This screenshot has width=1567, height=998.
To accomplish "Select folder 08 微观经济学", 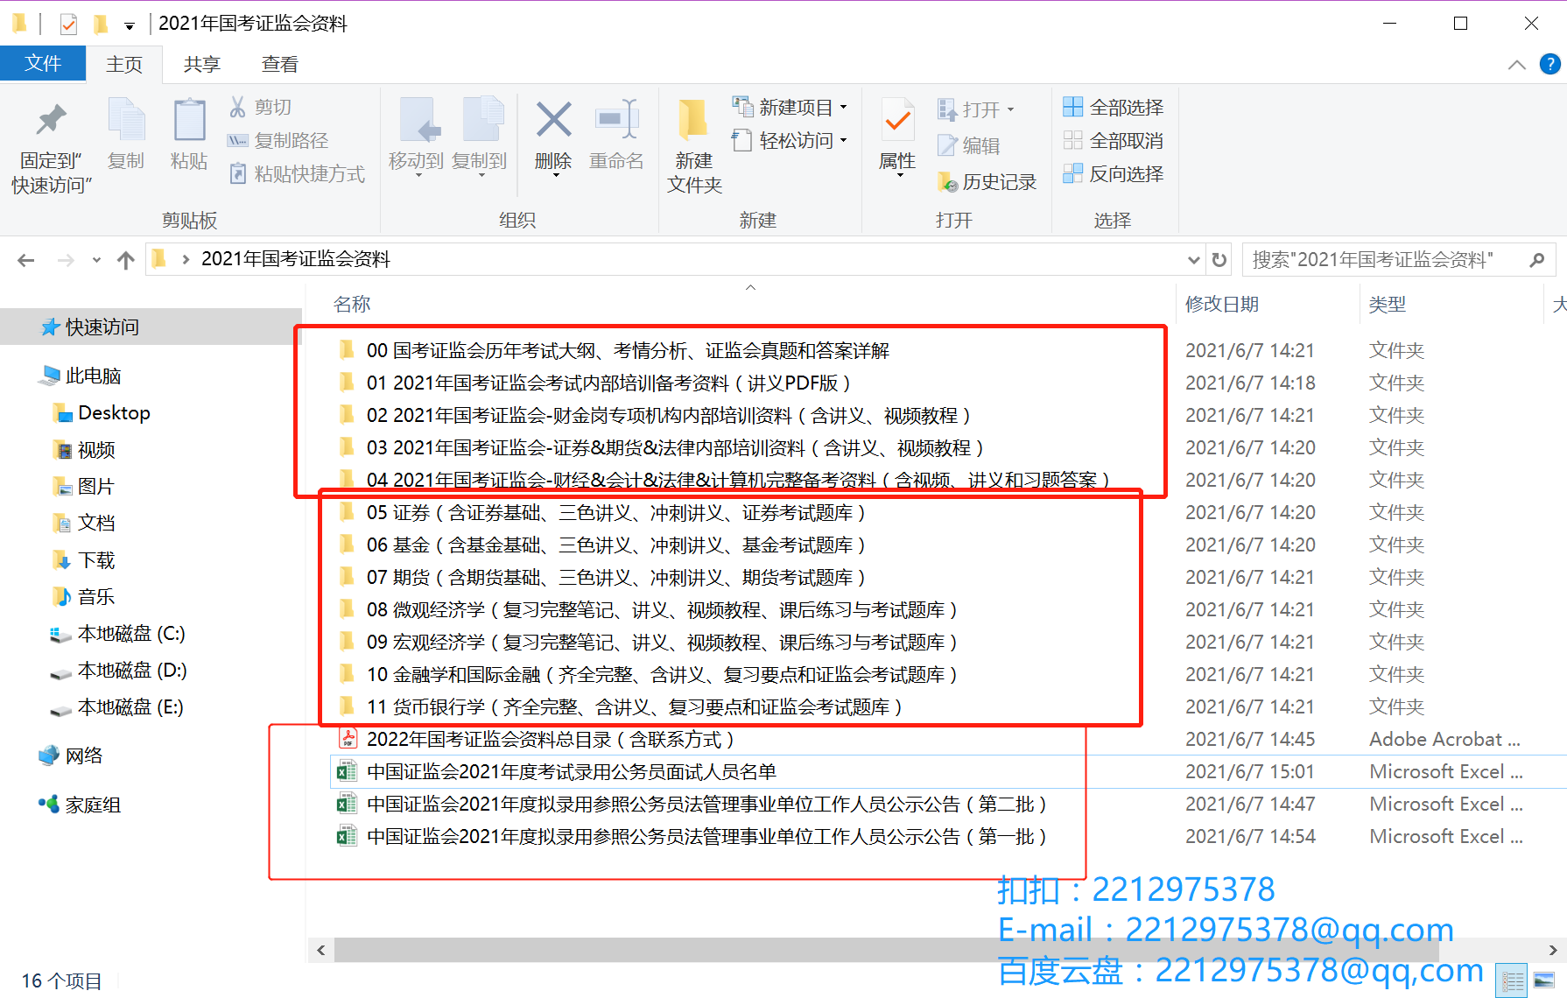I will point(648,609).
